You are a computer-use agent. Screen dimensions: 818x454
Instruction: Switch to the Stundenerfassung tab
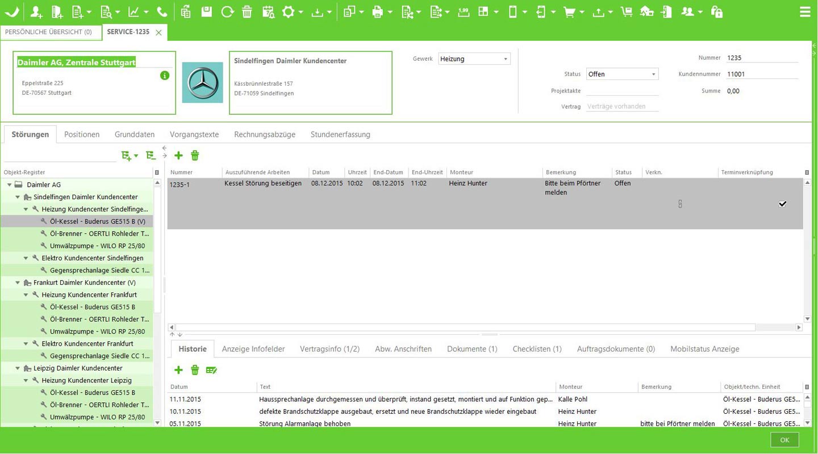click(340, 134)
